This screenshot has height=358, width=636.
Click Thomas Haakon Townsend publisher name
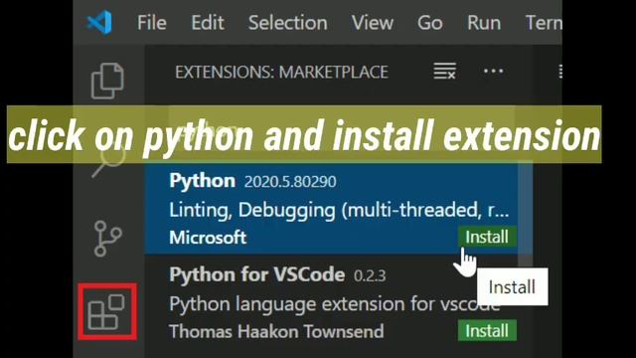click(x=276, y=331)
